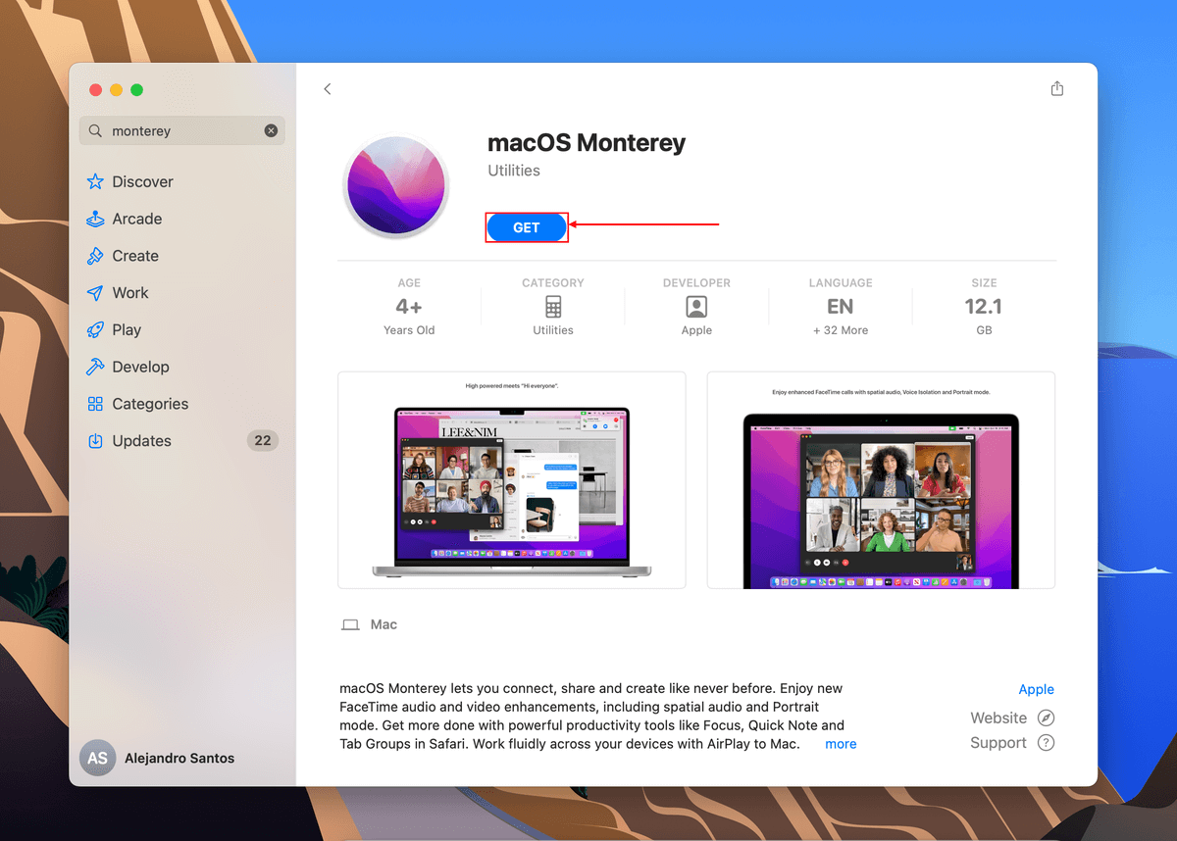Open the Apple developer link
Image resolution: width=1177 pixels, height=841 pixels.
click(1037, 689)
